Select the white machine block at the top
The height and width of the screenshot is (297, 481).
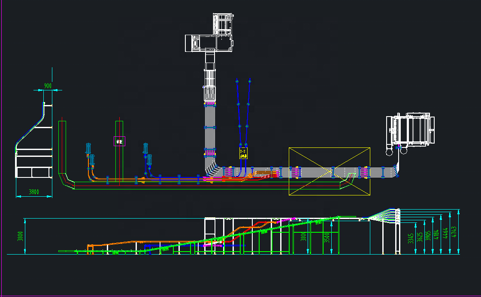pos(209,33)
